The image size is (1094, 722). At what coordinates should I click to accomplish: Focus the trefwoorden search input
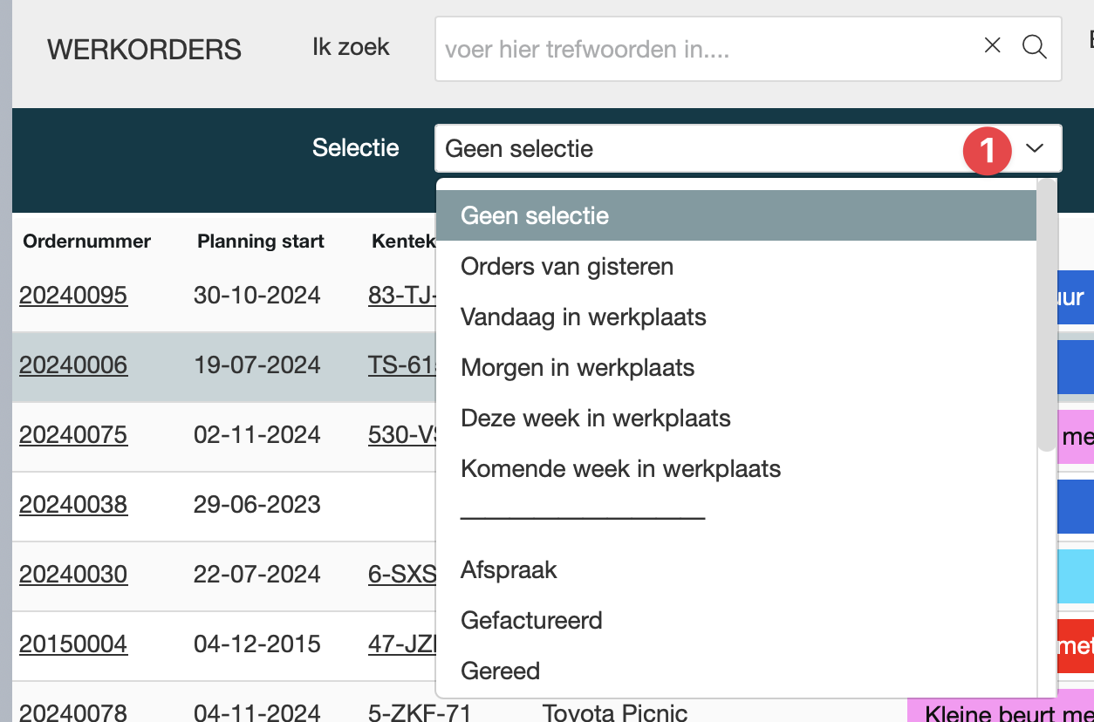[x=698, y=49]
